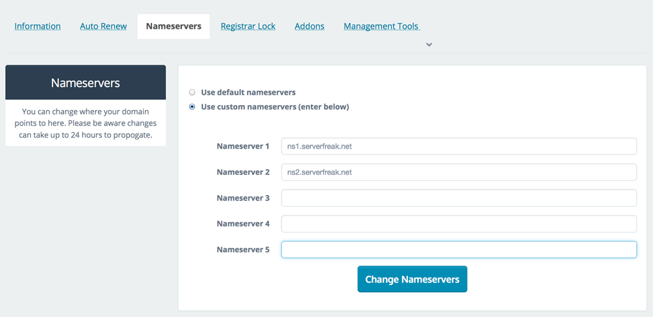
Task: Click the field containing ns2.serverfreak.net
Action: (x=459, y=172)
